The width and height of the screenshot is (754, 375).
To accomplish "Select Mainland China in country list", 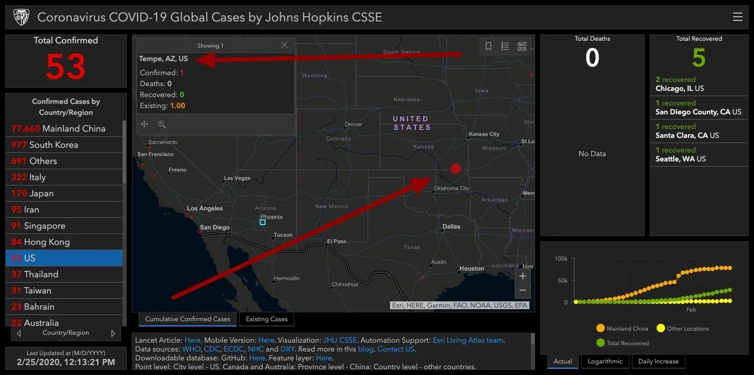I will (x=64, y=128).
